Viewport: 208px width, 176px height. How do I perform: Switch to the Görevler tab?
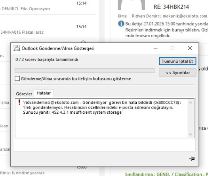[24, 94]
